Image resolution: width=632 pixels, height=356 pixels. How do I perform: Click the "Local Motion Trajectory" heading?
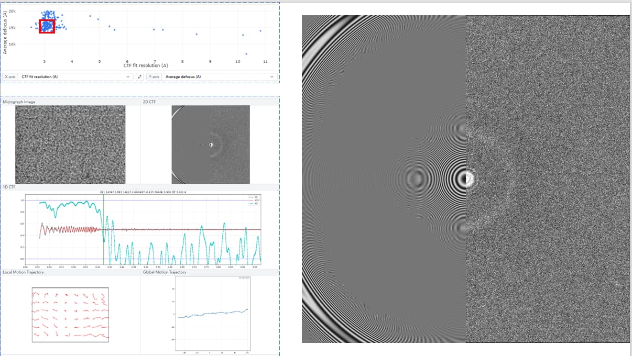coord(24,272)
